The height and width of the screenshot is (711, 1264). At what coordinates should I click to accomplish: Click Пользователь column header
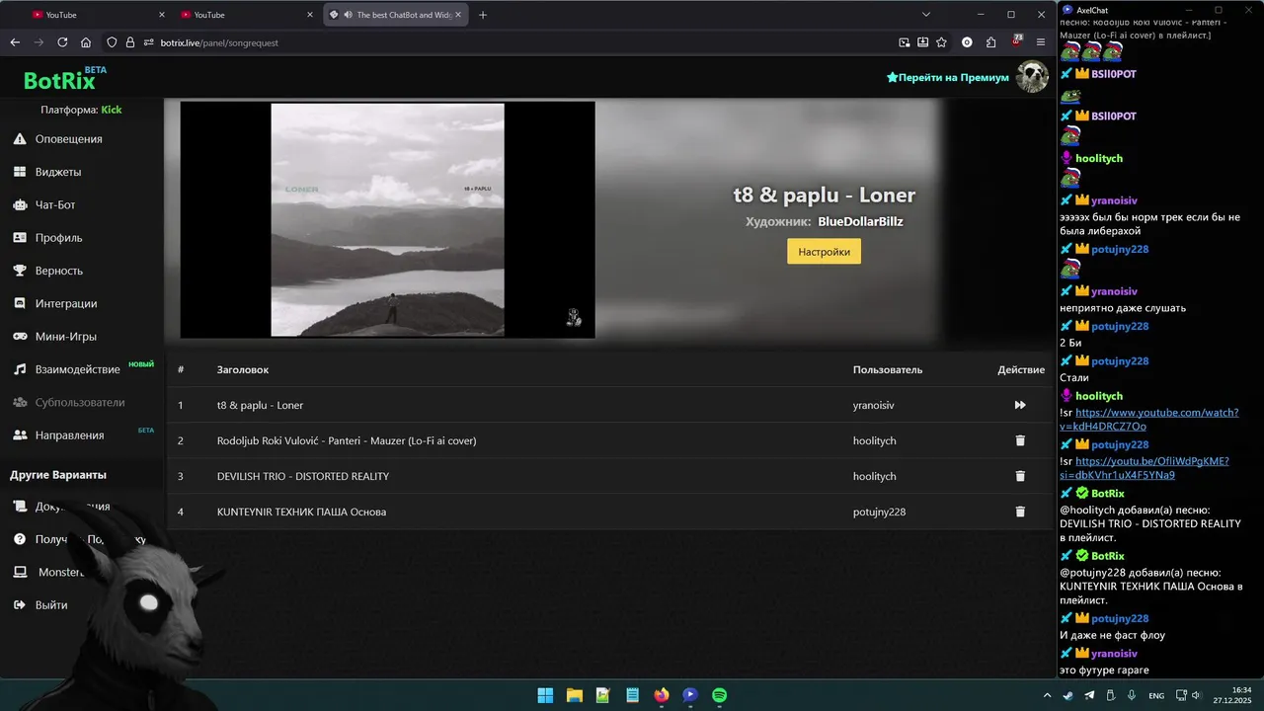click(888, 369)
